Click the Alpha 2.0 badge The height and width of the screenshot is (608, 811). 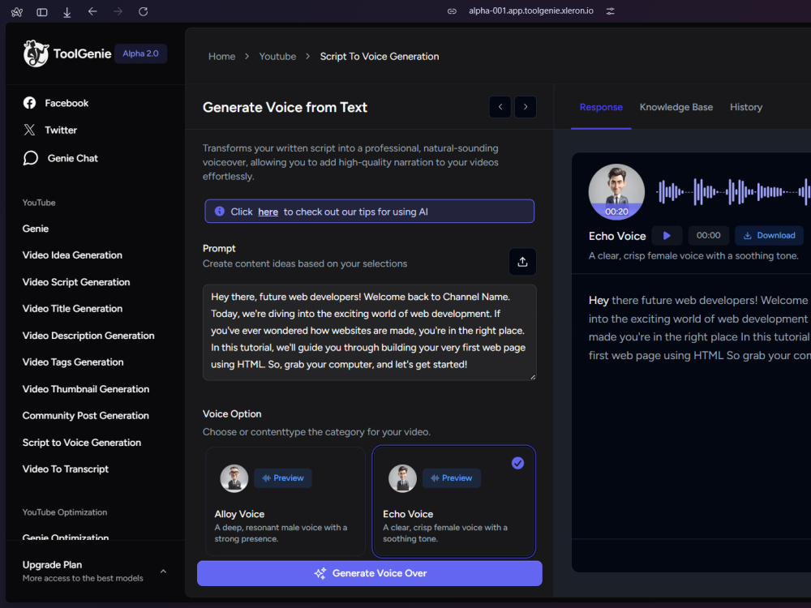(x=140, y=54)
